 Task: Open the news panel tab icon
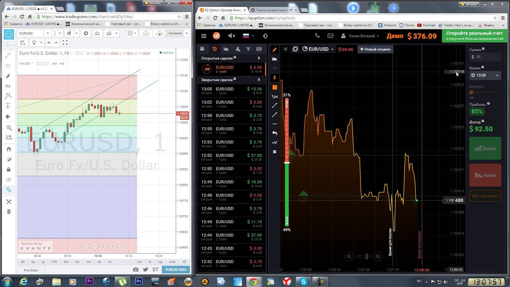coord(259,49)
